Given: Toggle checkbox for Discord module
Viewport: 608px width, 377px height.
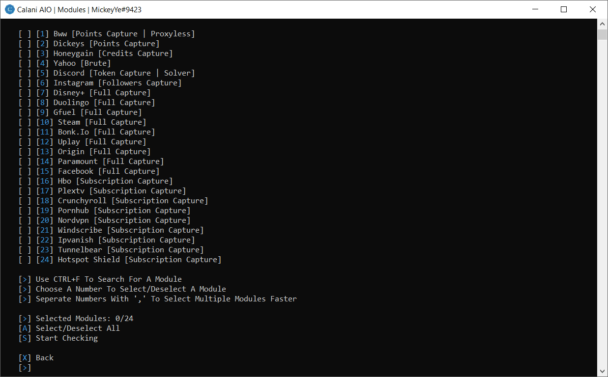Looking at the screenshot, I should coord(25,73).
